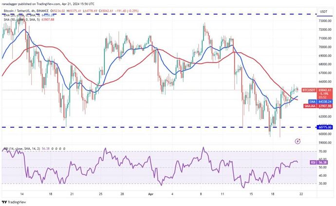Select the upper dashed resistance line
Screen dimensions: 336x206
159,14
